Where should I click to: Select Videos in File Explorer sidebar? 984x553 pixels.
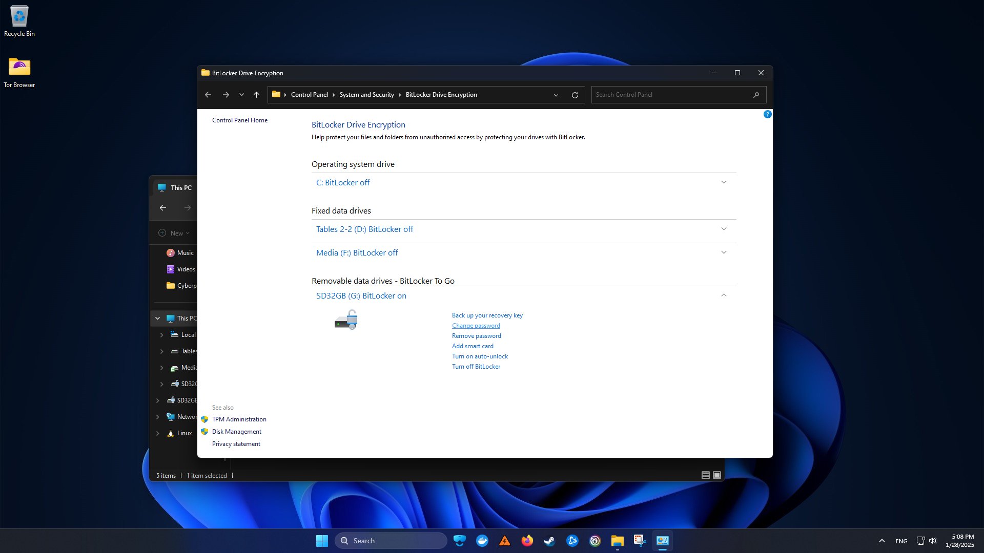[x=181, y=269]
